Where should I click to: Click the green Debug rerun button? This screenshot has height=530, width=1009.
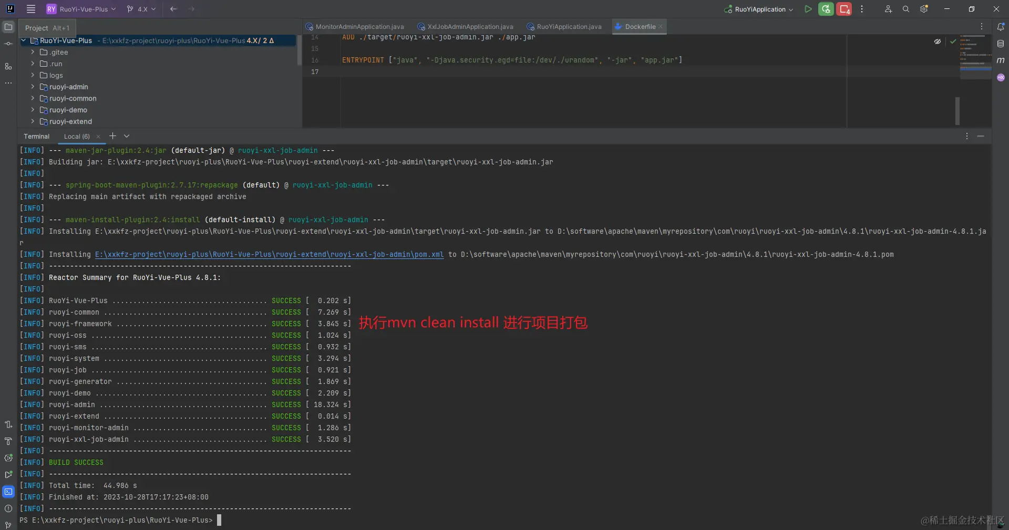pyautogui.click(x=826, y=9)
